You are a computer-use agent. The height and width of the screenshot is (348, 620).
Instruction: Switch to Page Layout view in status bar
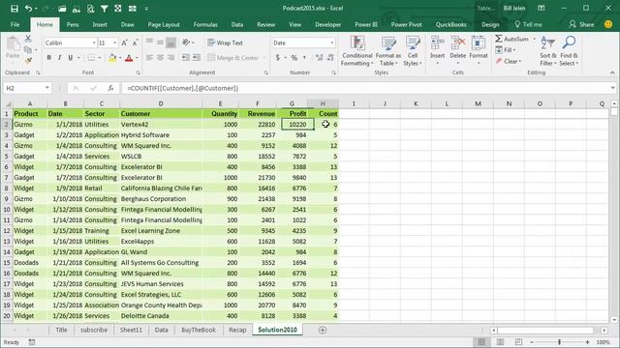click(x=500, y=342)
